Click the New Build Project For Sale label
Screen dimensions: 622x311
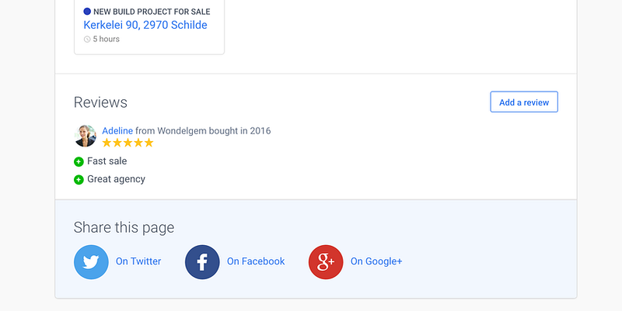click(152, 12)
